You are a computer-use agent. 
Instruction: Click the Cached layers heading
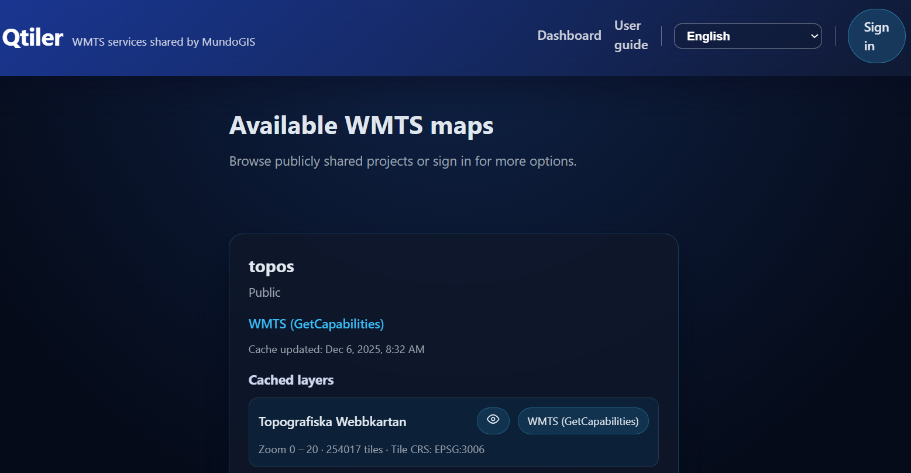click(x=291, y=380)
